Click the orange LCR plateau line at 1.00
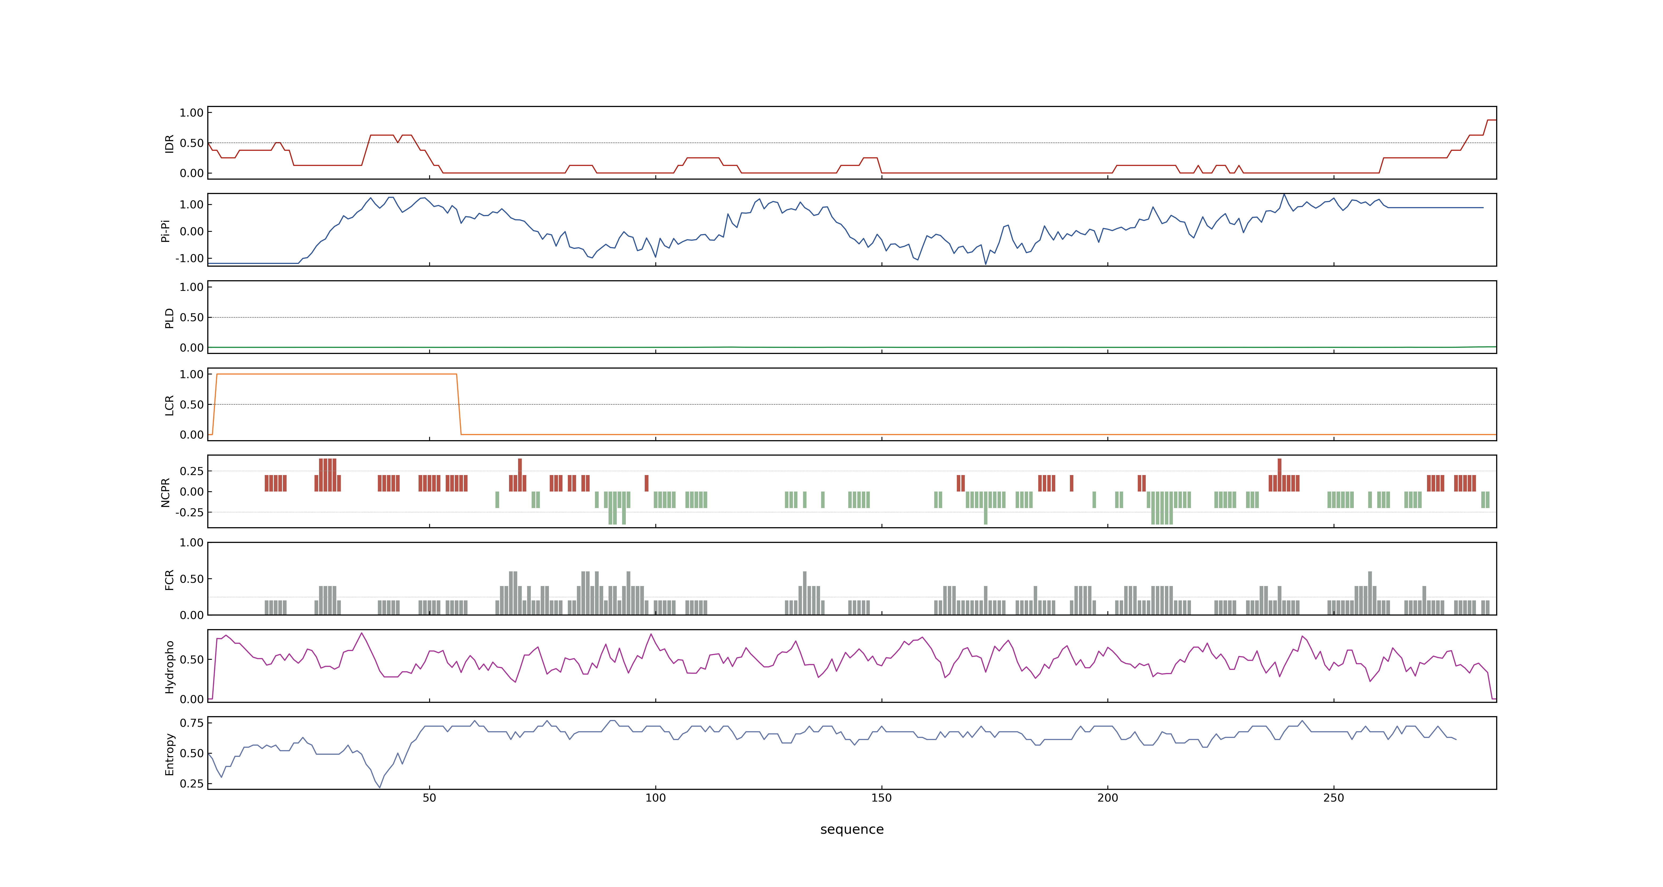 coord(336,374)
